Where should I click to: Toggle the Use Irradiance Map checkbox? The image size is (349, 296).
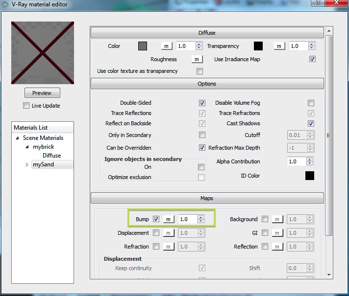[x=312, y=59]
